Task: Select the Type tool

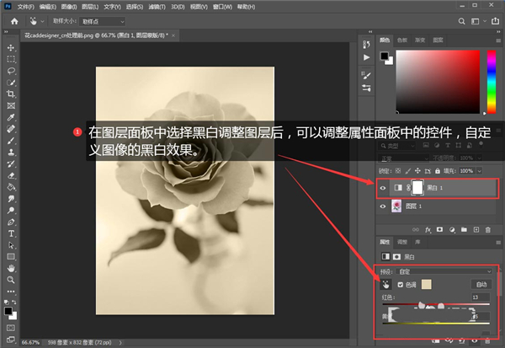Action: (x=11, y=233)
